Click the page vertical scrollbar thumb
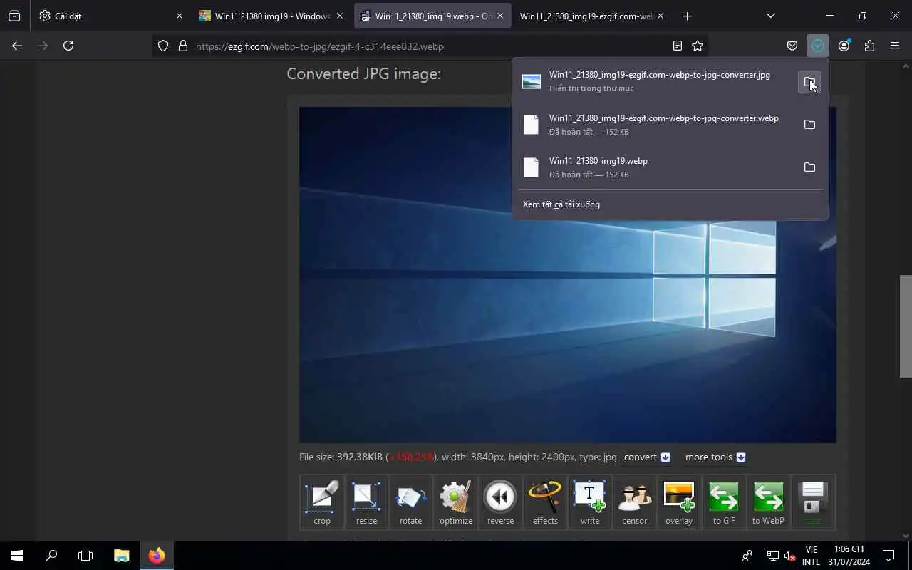Image resolution: width=912 pixels, height=570 pixels. point(906,326)
